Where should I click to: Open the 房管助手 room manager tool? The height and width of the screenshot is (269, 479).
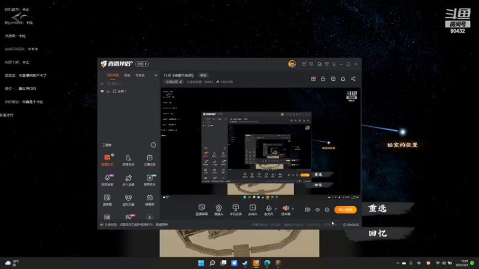(x=128, y=160)
